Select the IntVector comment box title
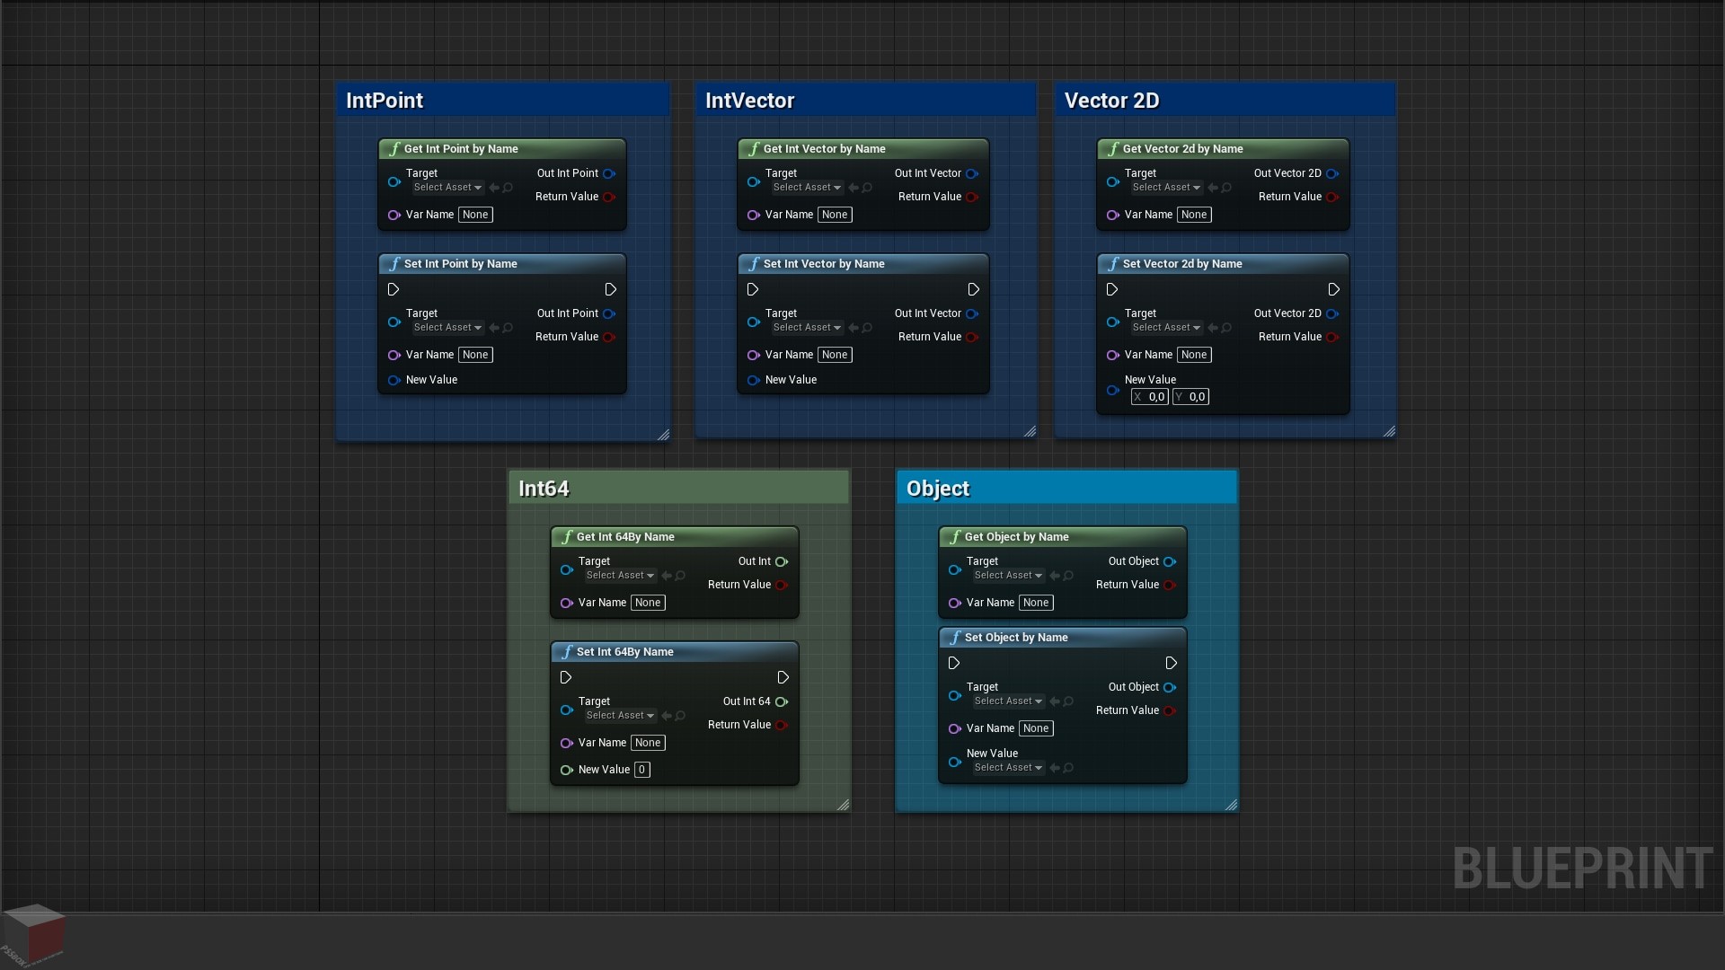Screen dimensions: 1725x970 [749, 101]
